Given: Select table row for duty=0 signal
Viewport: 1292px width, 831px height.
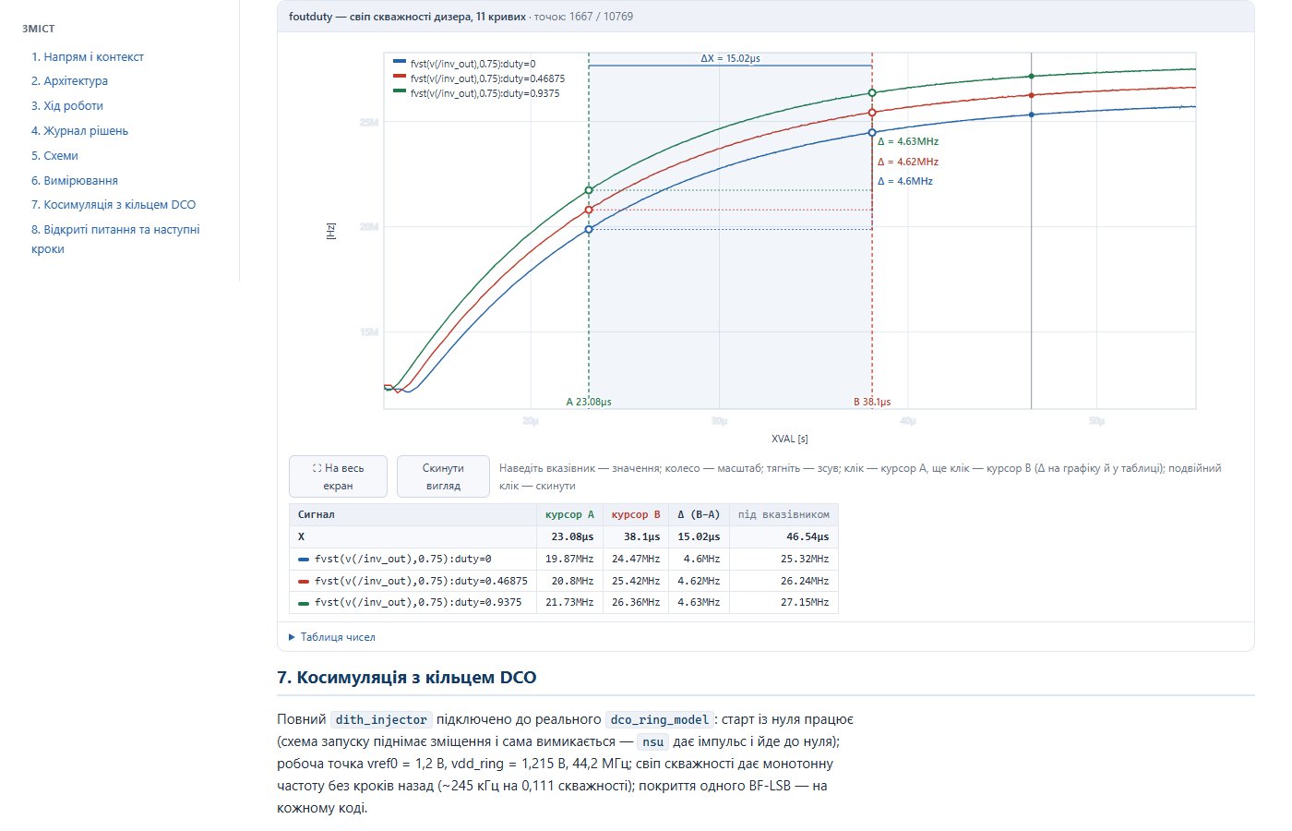Looking at the screenshot, I should pyautogui.click(x=563, y=559).
